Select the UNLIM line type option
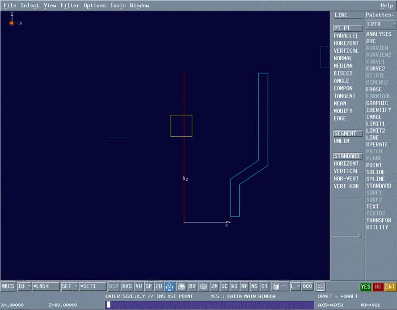The image size is (397, 310). click(341, 141)
